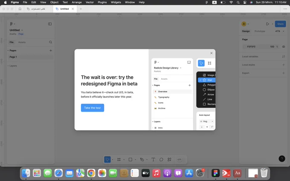Toggle the sidebar collapse icon in left panel

click(50, 24)
